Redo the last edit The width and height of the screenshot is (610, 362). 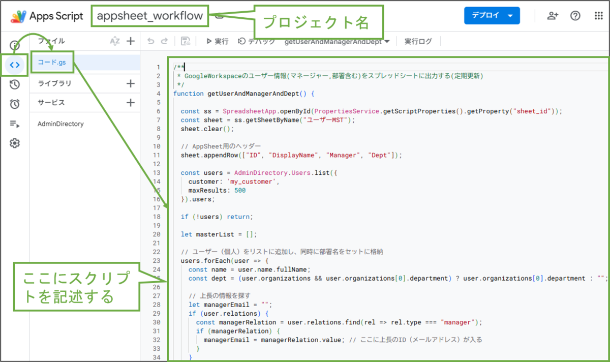point(164,41)
